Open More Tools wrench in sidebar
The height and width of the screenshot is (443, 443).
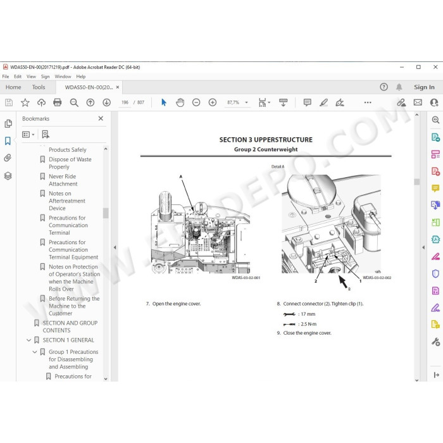(435, 342)
